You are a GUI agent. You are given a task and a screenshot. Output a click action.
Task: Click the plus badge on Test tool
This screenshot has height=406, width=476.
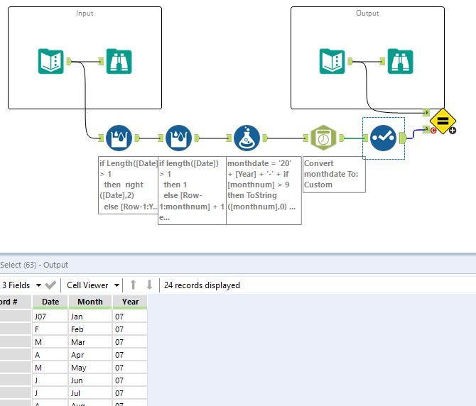click(x=453, y=131)
